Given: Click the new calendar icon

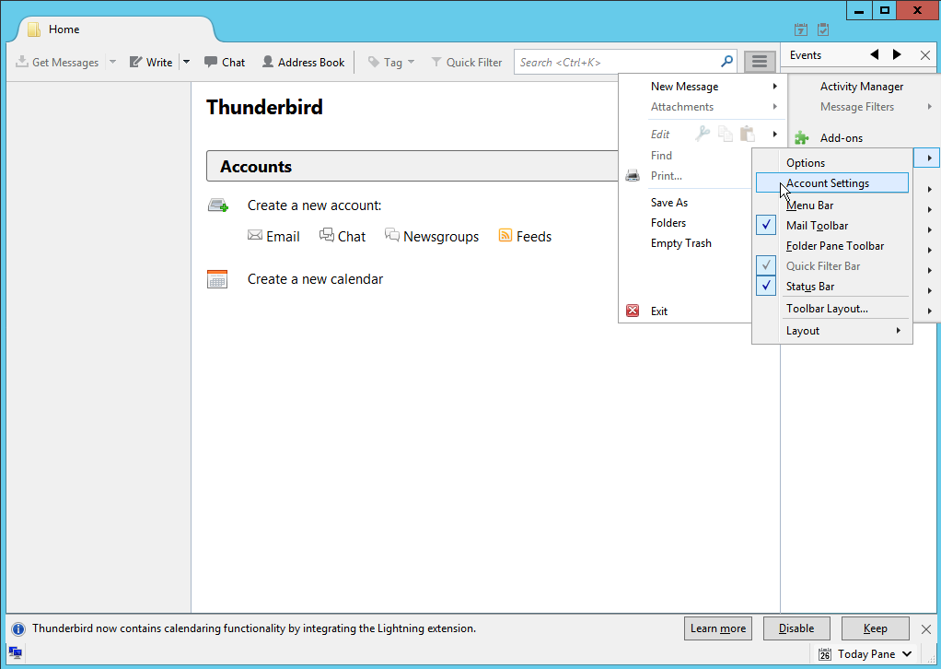Looking at the screenshot, I should pos(217,279).
